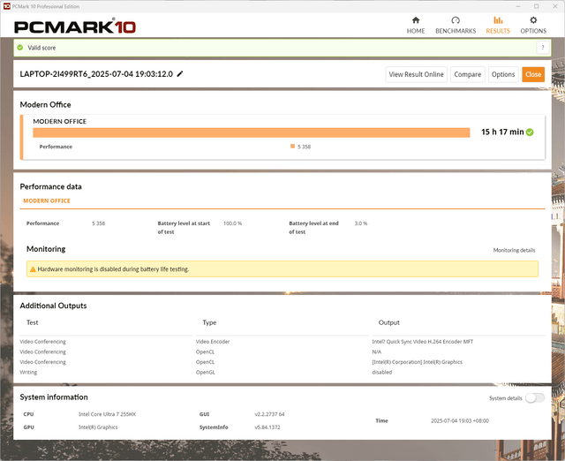Click the PCMark 10 title bar app icon

7,6
